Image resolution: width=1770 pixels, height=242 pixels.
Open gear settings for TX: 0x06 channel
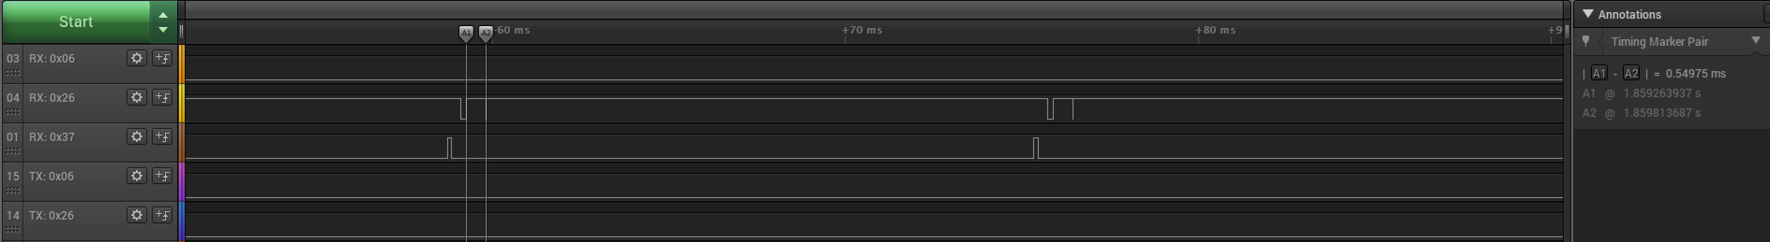tap(137, 176)
